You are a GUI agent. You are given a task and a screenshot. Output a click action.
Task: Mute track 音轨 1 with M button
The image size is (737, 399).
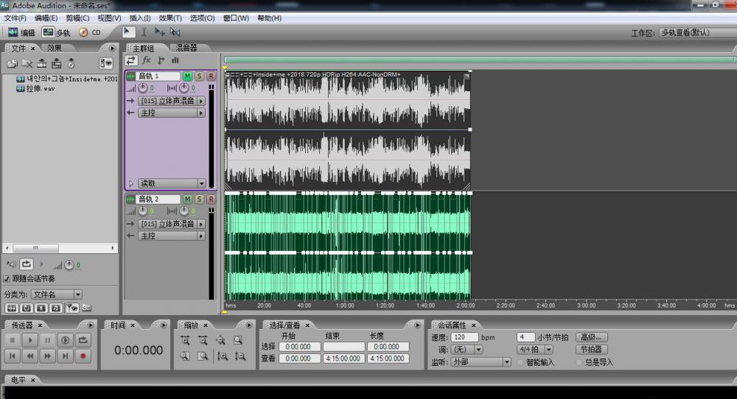tap(187, 76)
